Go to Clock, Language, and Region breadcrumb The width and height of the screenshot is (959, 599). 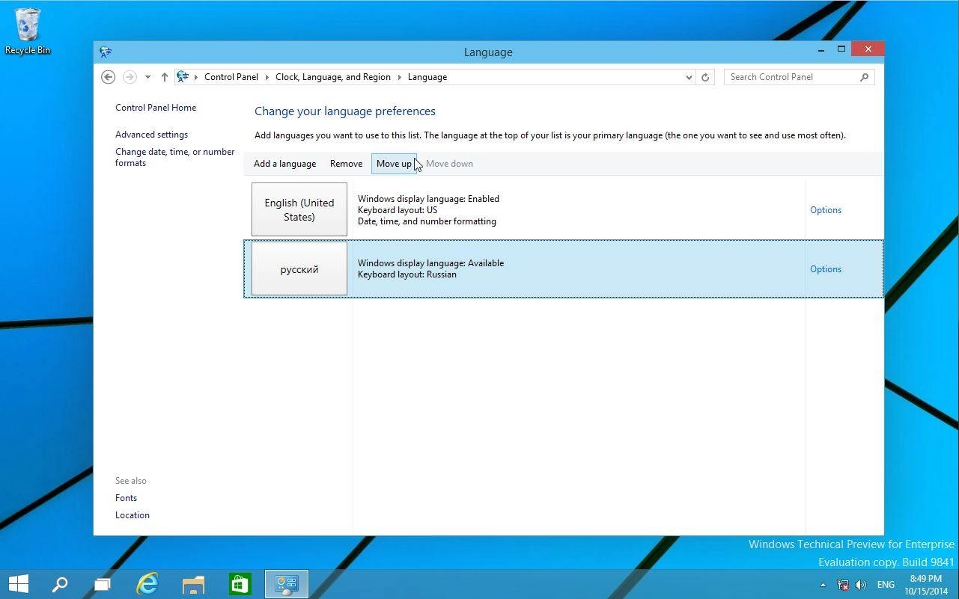tap(333, 77)
